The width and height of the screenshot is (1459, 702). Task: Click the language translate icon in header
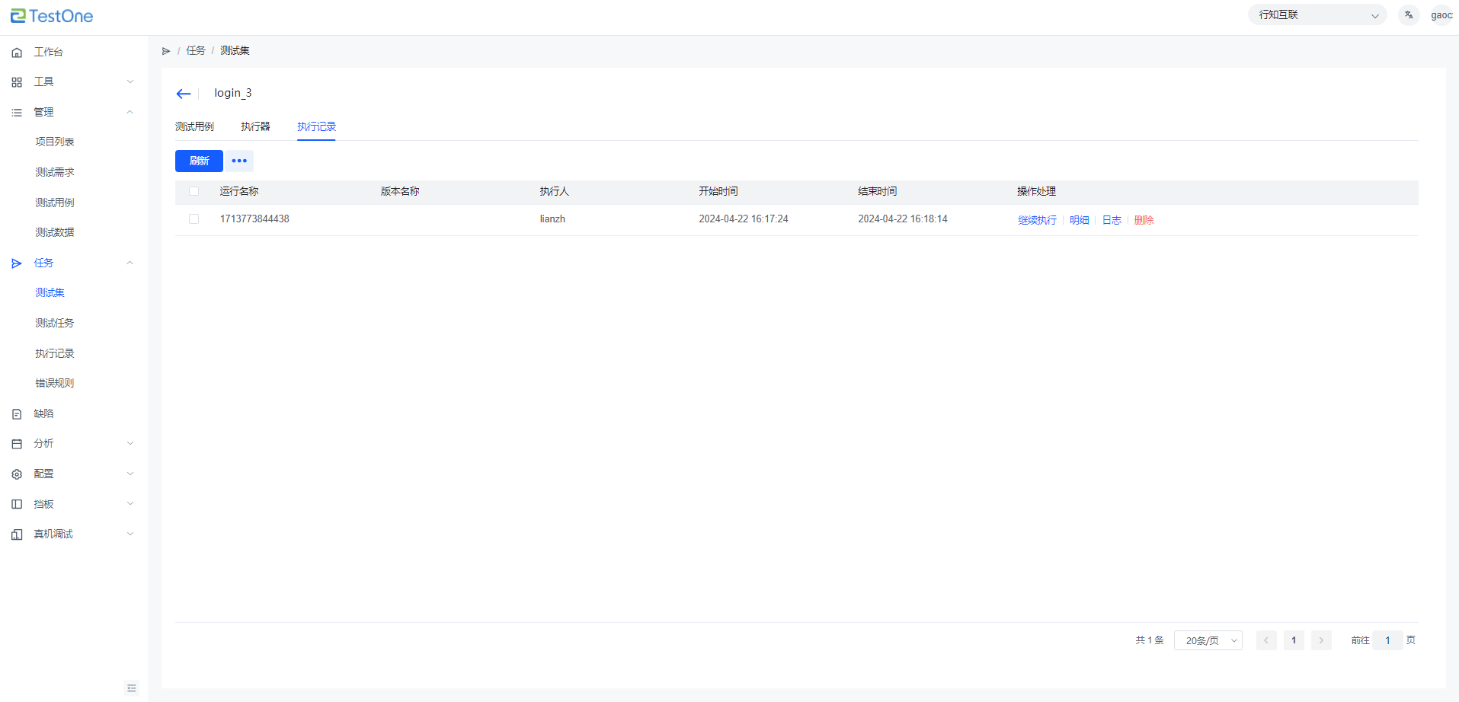point(1409,15)
